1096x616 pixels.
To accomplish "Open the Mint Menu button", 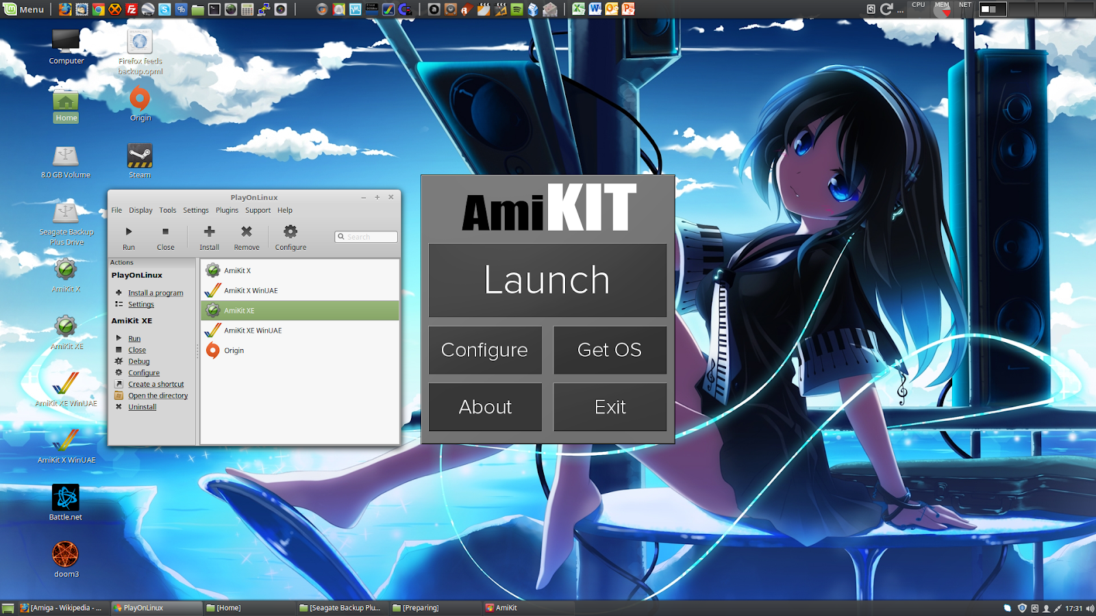I will click(23, 9).
